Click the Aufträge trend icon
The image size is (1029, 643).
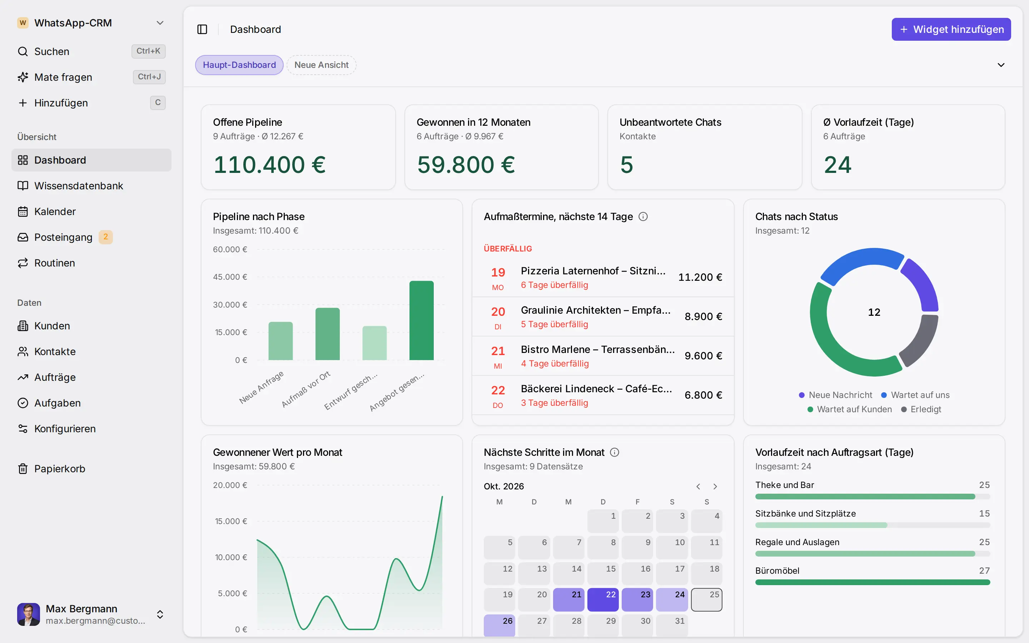tap(23, 377)
